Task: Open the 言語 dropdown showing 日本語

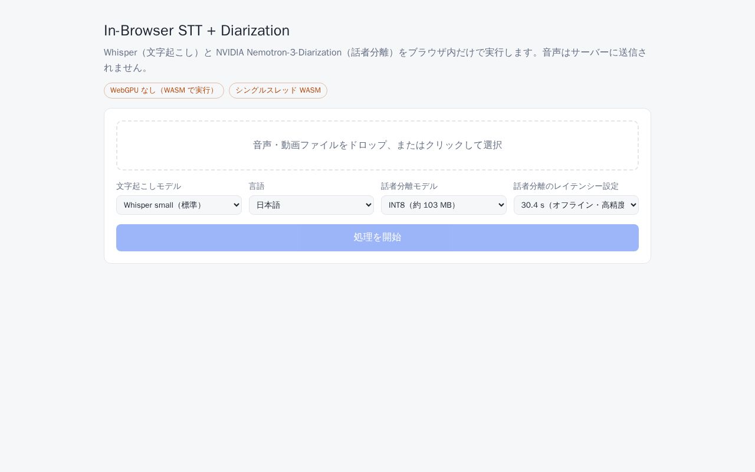Action: (311, 205)
